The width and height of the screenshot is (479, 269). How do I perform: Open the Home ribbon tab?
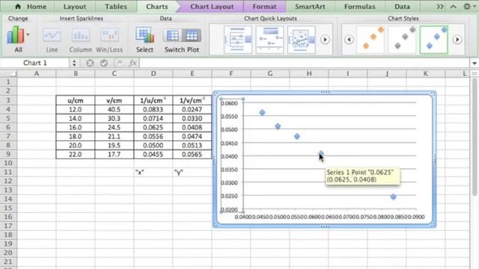click(31, 7)
